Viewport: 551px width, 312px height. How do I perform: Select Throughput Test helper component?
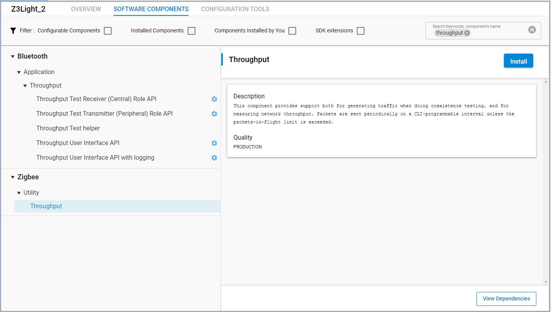coord(68,128)
